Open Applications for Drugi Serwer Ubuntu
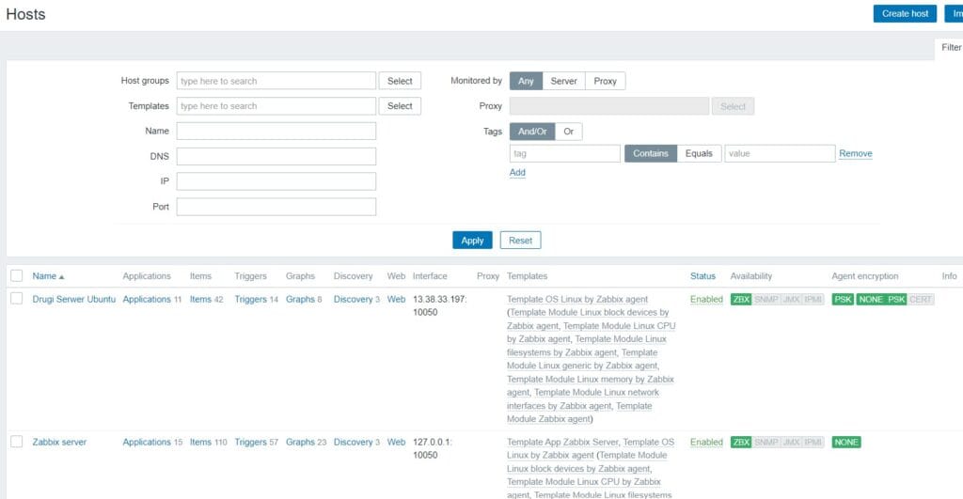 tap(147, 299)
